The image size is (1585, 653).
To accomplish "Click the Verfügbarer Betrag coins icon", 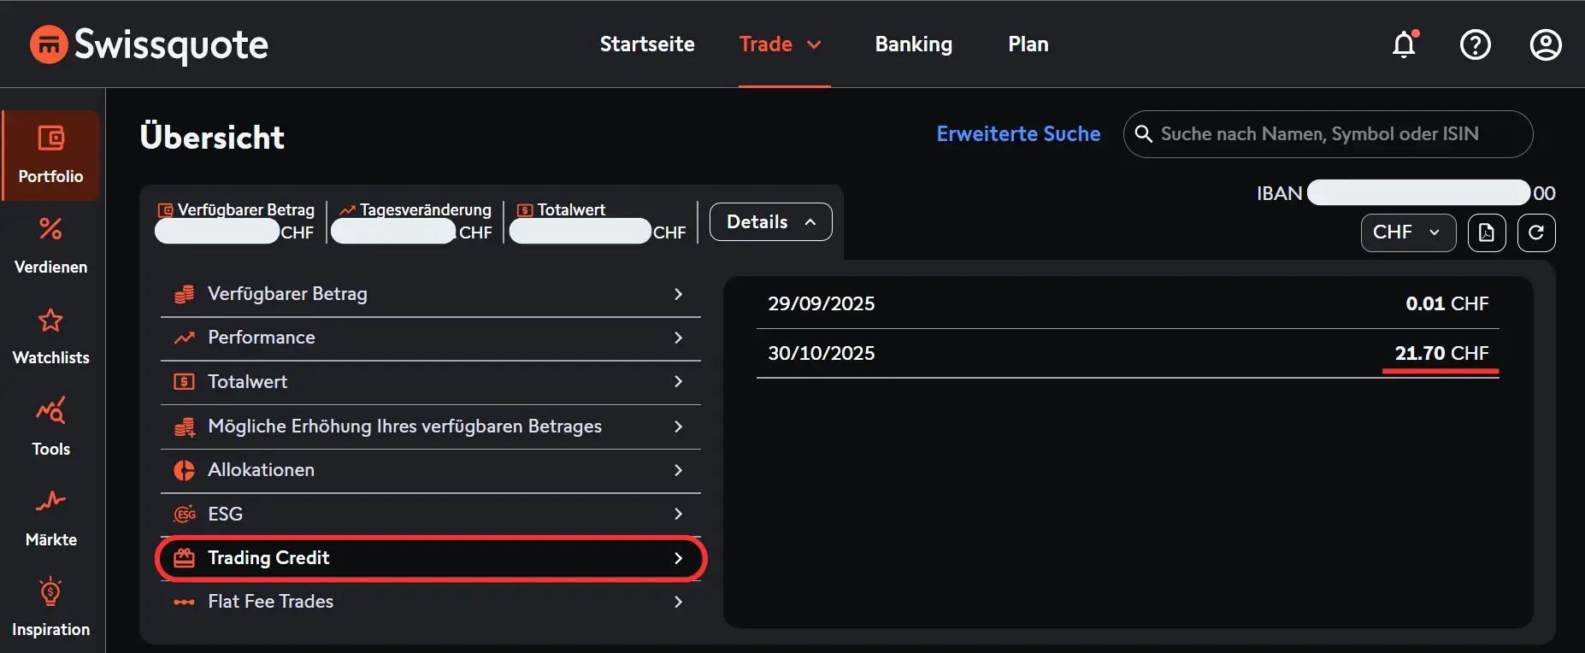I will pos(184,294).
